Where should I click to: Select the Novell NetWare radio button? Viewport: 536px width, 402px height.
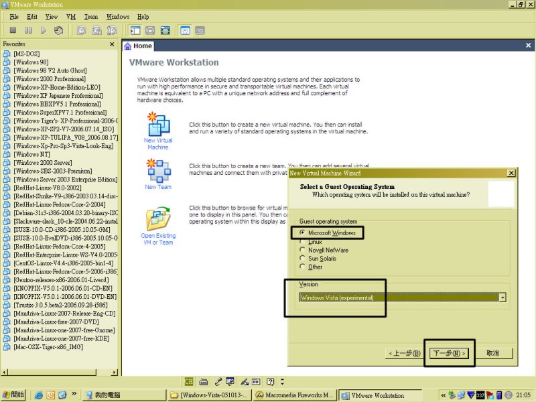[302, 250]
